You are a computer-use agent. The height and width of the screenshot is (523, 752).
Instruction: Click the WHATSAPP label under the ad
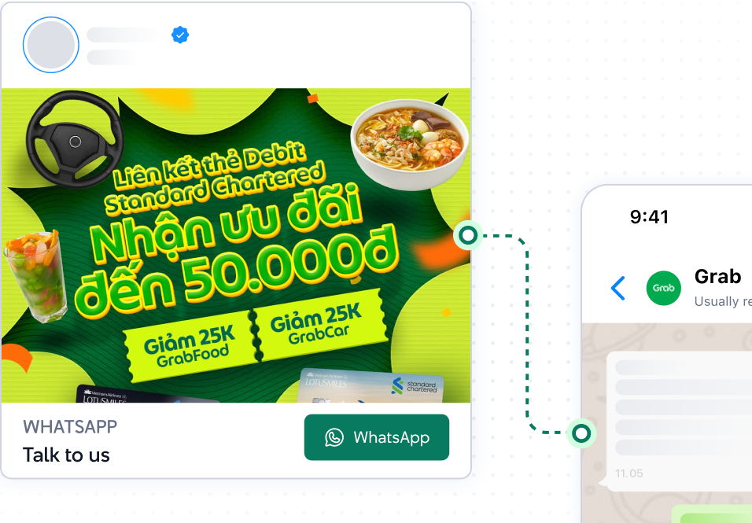pos(70,426)
